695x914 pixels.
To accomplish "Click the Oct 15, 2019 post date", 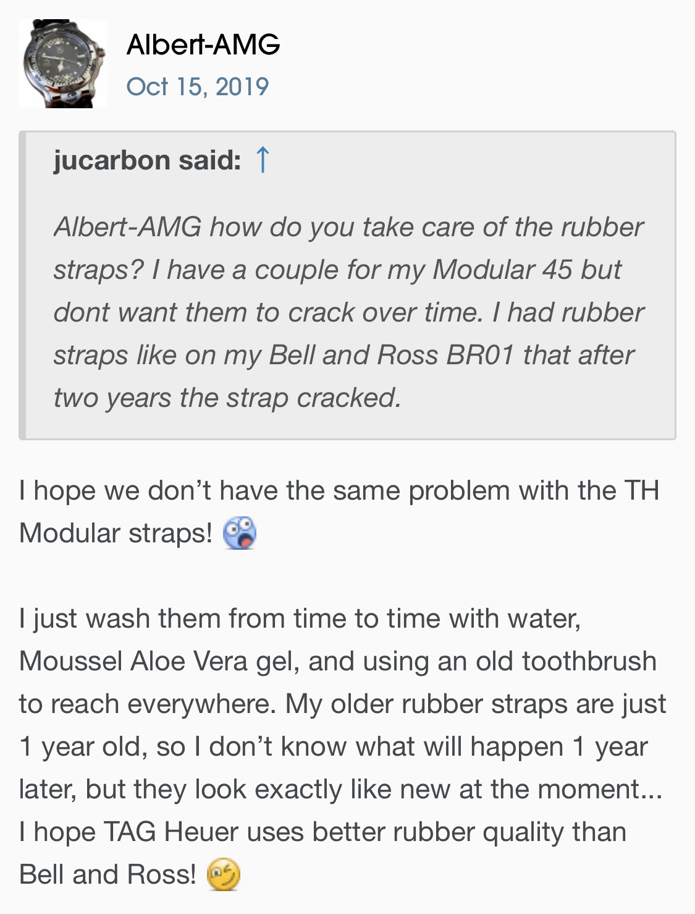I will coord(198,87).
